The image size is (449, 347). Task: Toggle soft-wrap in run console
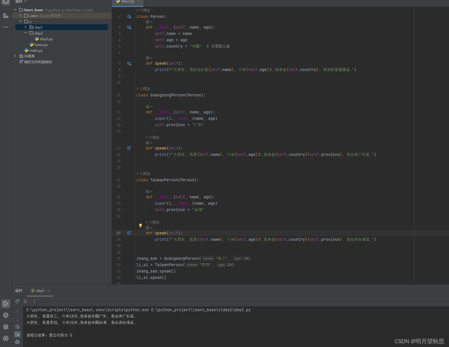[17, 327]
